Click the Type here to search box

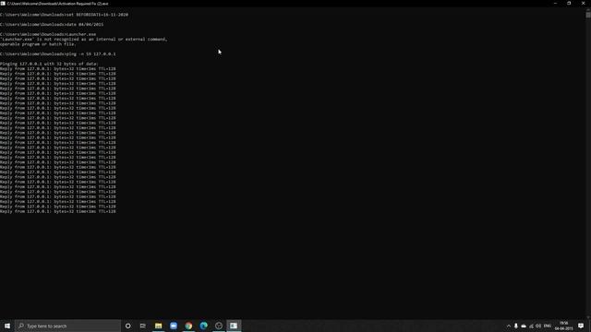click(67, 326)
